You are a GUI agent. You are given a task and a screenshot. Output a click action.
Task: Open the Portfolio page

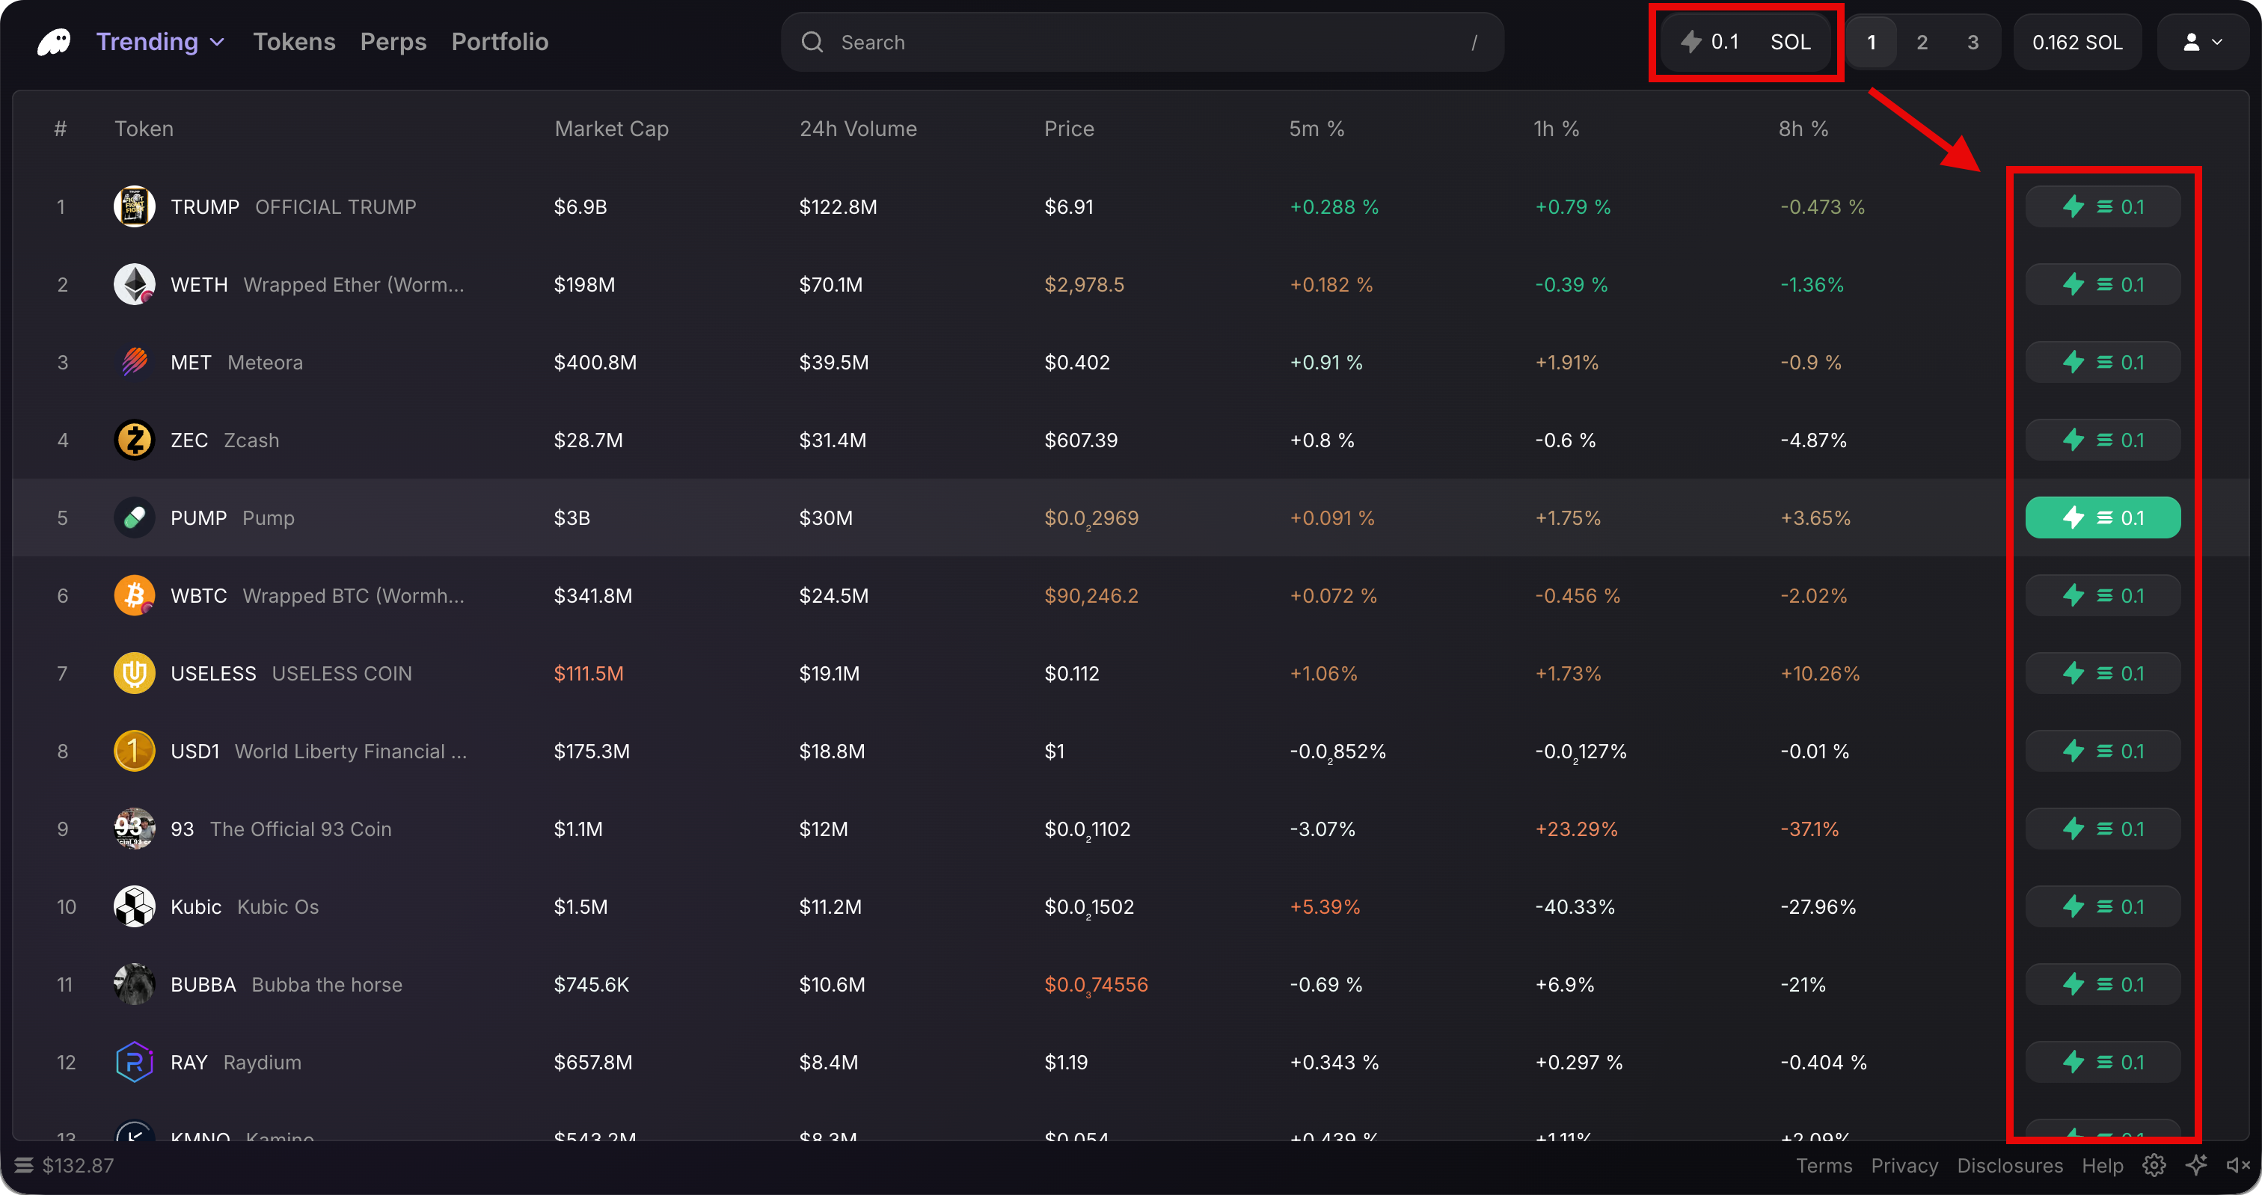[x=499, y=41]
